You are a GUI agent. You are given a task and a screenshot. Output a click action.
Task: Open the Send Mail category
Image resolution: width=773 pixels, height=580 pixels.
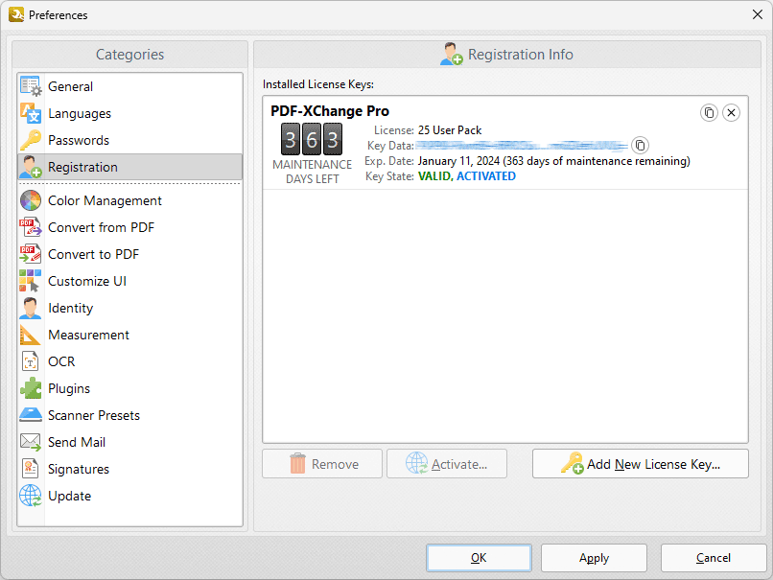click(130, 442)
